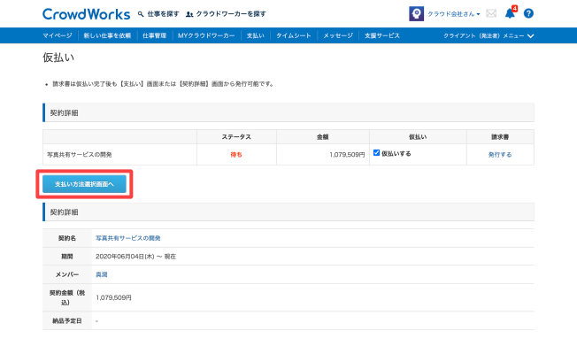This screenshot has width=577, height=354.
Task: Open the タイムシート menu item
Action: coord(291,35)
